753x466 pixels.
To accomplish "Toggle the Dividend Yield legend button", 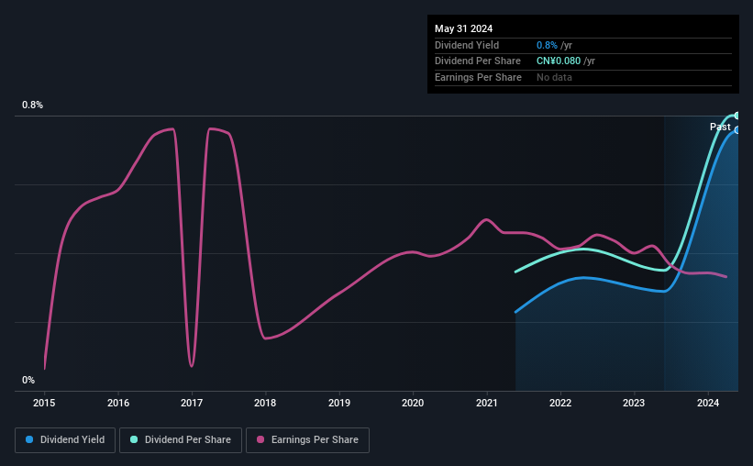I will 65,440.
